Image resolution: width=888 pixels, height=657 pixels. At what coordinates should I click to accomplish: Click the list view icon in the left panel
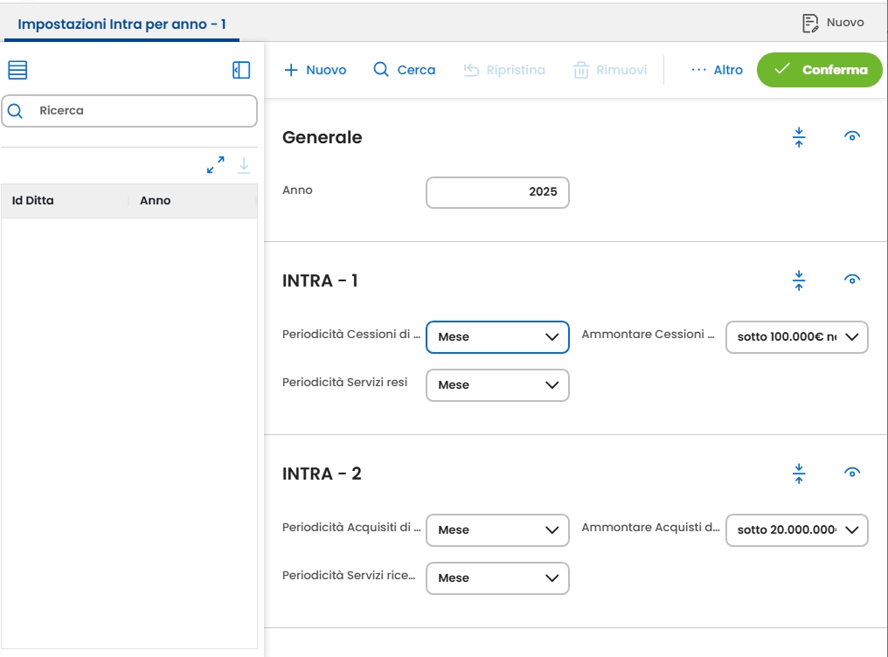coord(17,70)
